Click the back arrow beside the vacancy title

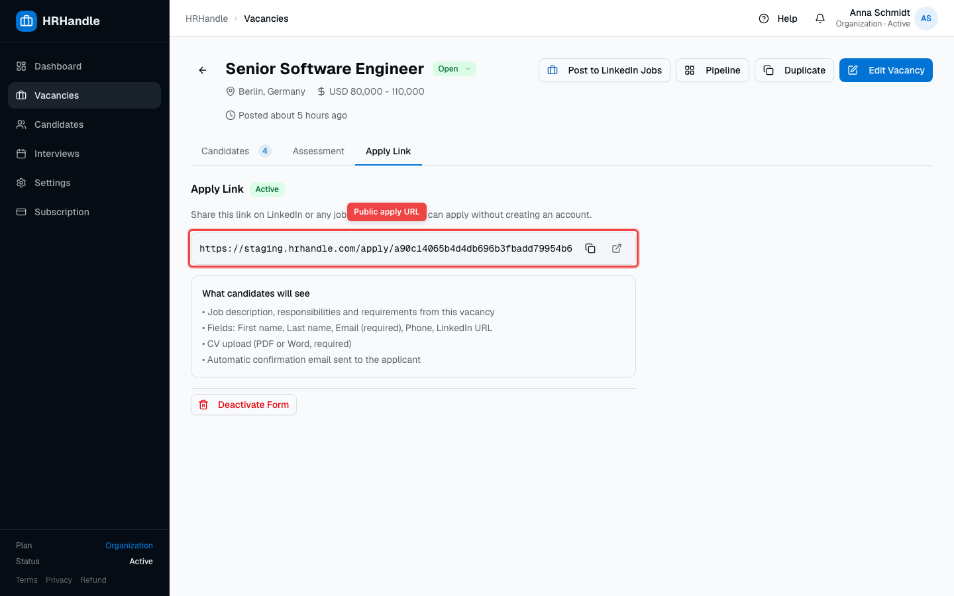point(203,70)
